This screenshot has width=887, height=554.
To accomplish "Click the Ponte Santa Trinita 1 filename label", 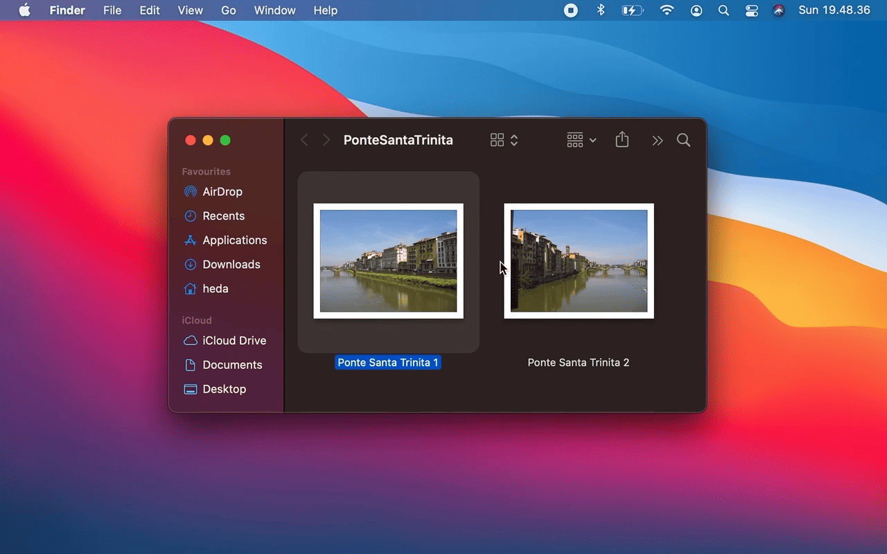I will [388, 363].
